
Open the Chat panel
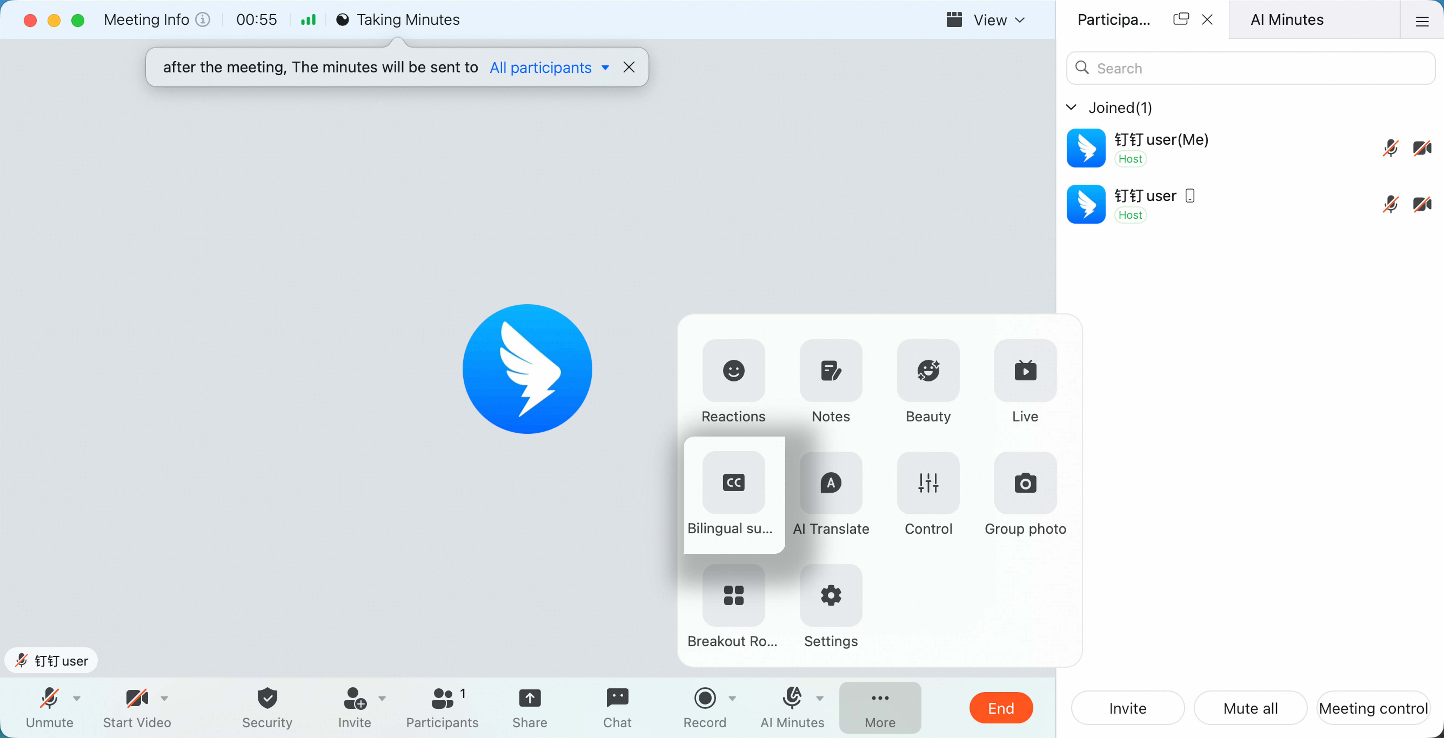pyautogui.click(x=617, y=708)
